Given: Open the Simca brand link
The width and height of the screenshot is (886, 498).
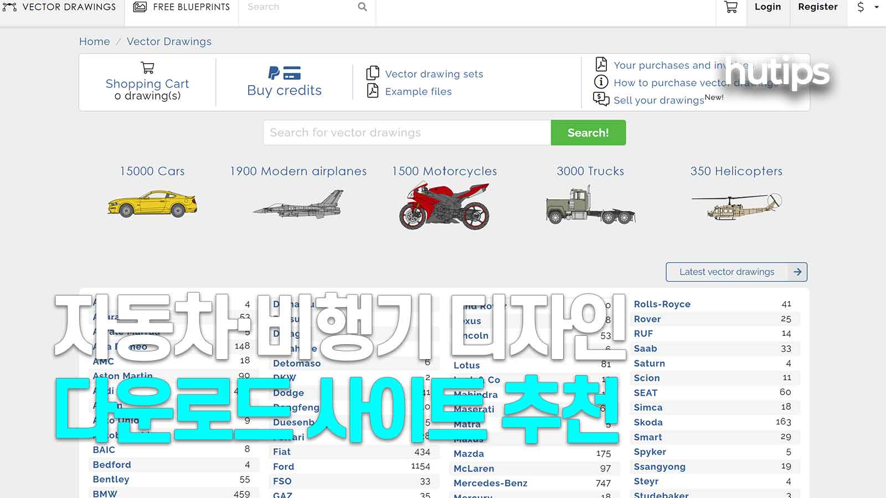Looking at the screenshot, I should click(648, 408).
